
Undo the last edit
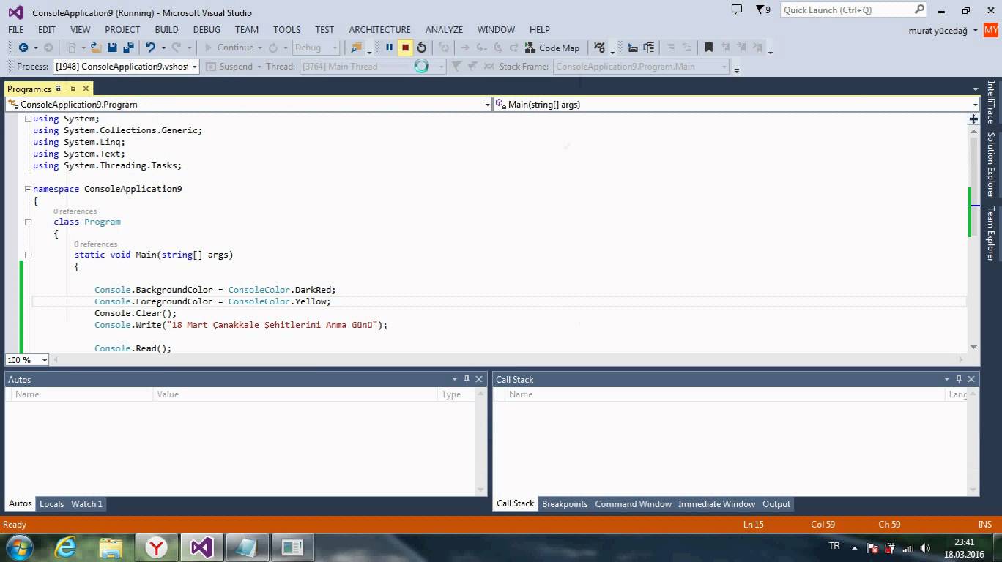(x=150, y=47)
